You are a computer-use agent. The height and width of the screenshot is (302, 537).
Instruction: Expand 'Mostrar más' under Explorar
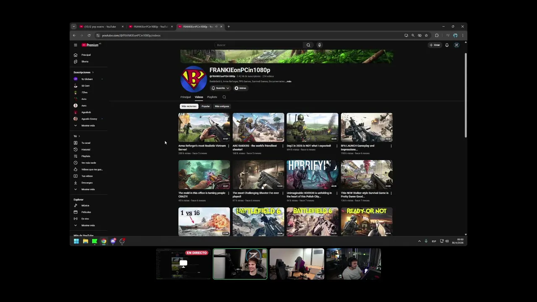point(89,225)
